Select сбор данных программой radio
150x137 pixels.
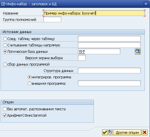coord(5,64)
